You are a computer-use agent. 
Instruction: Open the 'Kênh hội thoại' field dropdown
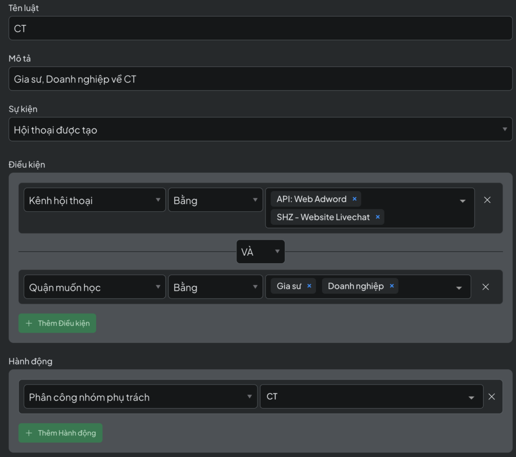pos(95,200)
